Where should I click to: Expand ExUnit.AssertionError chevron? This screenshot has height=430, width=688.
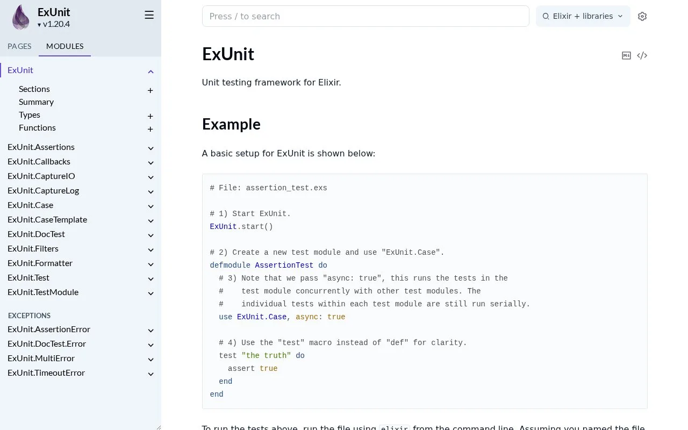point(150,331)
